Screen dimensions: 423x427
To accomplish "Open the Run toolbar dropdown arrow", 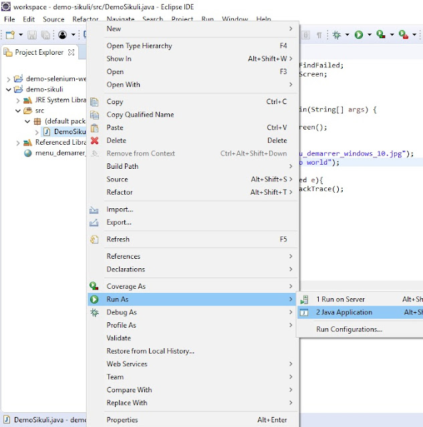I will pos(370,35).
